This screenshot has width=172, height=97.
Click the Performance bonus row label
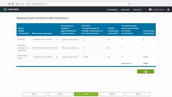[x=23, y=57]
